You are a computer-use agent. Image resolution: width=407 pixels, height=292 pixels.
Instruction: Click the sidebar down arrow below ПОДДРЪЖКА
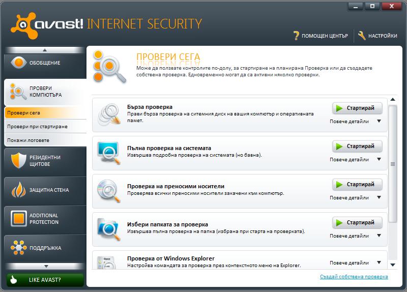[46, 266]
